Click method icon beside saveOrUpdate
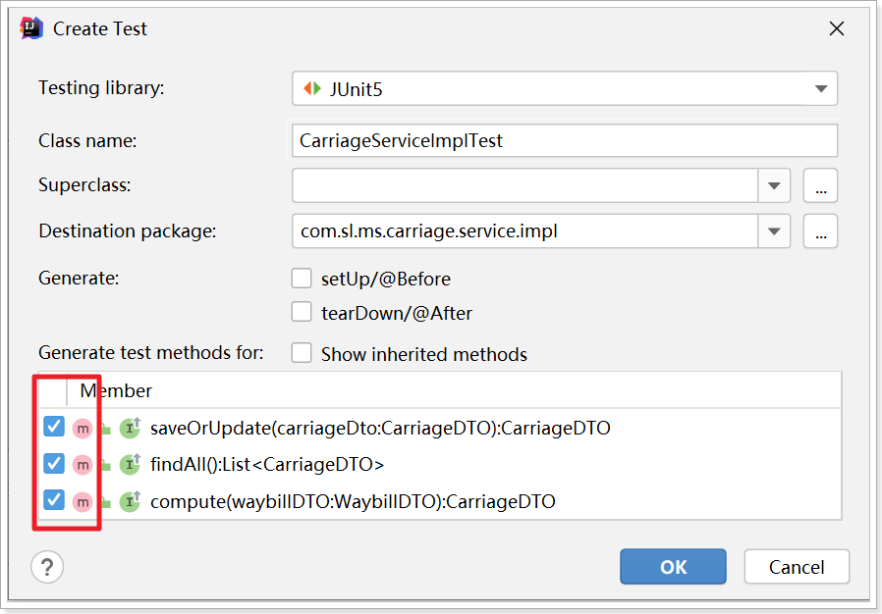This screenshot has width=882, height=614. click(83, 429)
